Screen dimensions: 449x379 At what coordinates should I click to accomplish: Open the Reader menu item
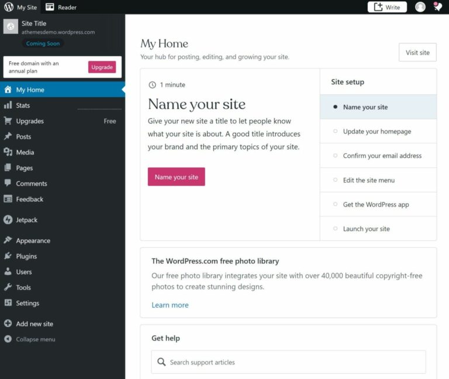coord(61,7)
